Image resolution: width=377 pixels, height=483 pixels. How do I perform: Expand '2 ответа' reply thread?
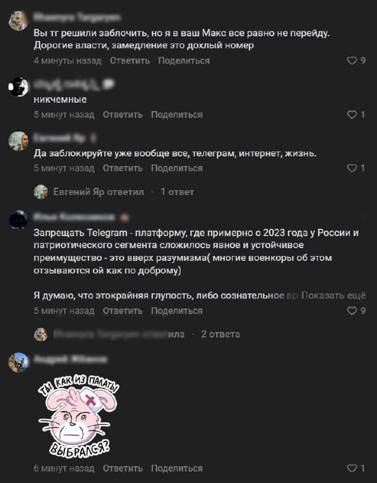pyautogui.click(x=220, y=334)
